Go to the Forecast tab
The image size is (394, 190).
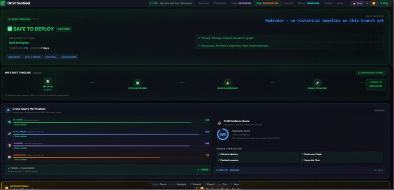pyautogui.click(x=288, y=3)
